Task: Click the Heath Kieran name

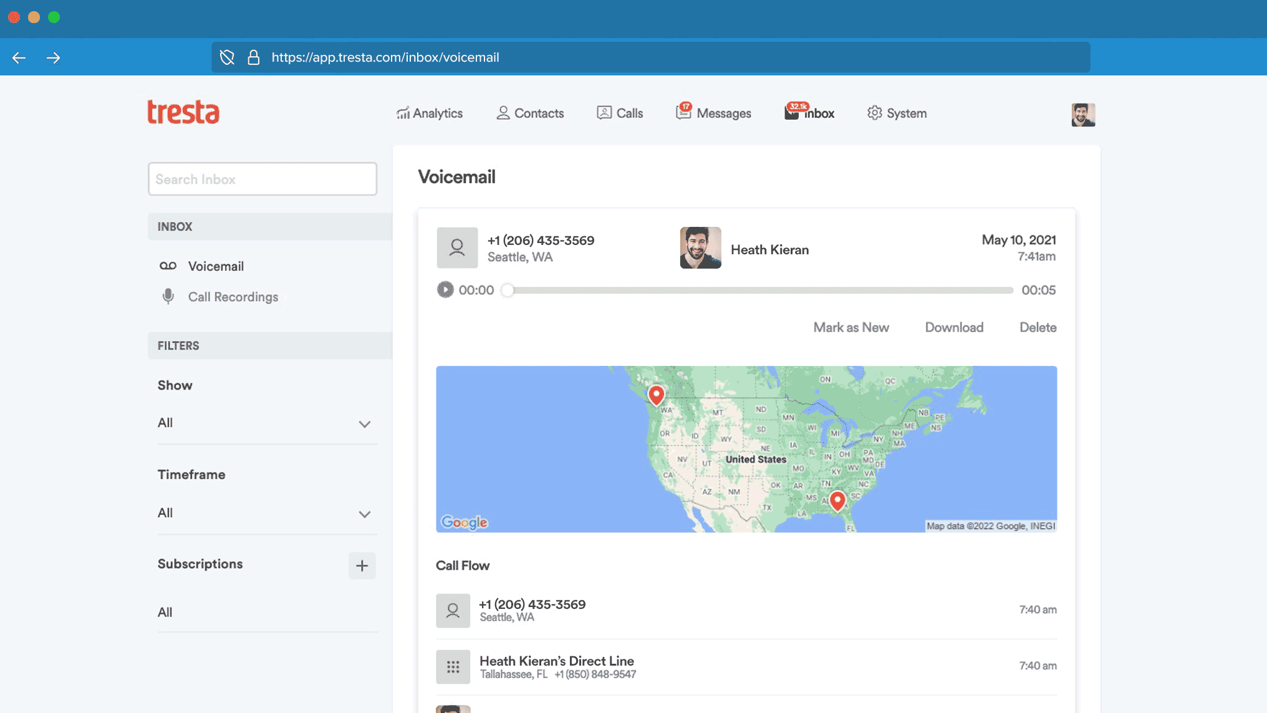Action: point(769,250)
